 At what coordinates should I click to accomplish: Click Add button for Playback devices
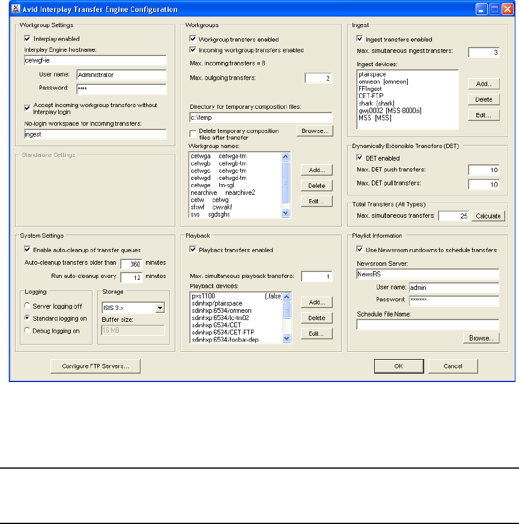(x=317, y=302)
